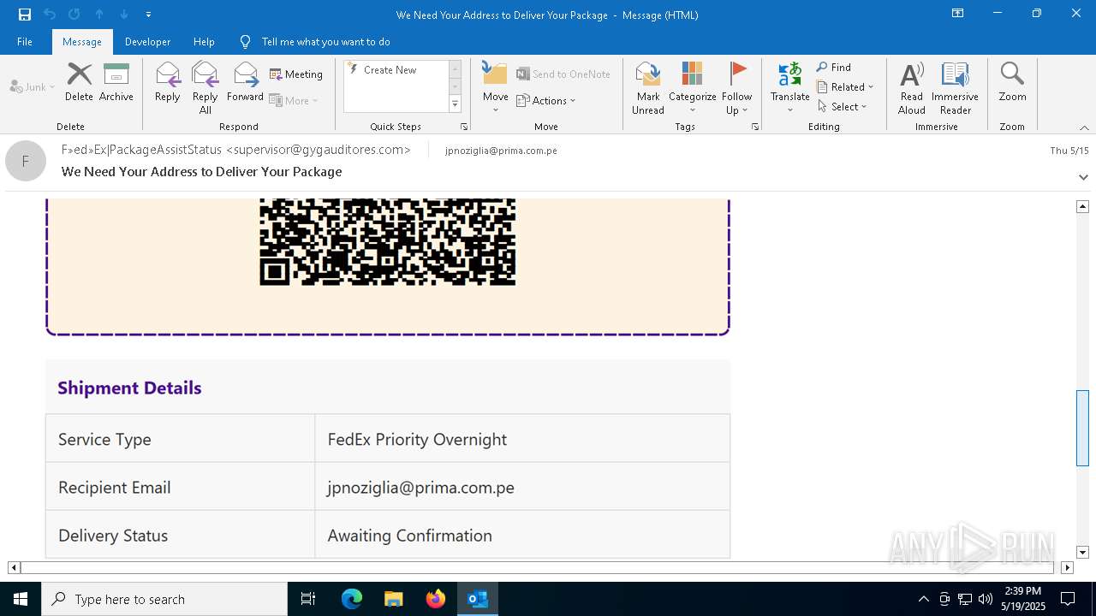Open the Customize Quick Access Toolbar dropdown
This screenshot has width=1096, height=616.
pos(148,15)
